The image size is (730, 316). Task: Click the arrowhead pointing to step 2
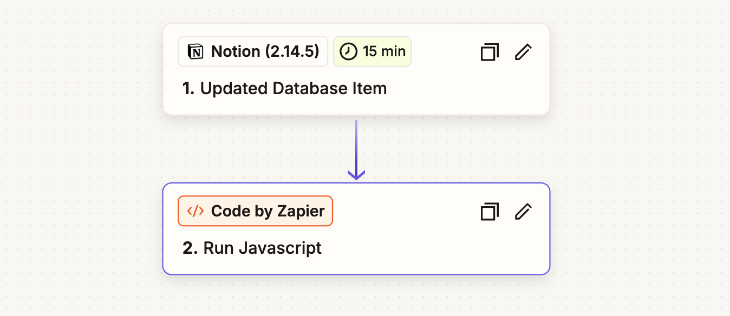[356, 175]
